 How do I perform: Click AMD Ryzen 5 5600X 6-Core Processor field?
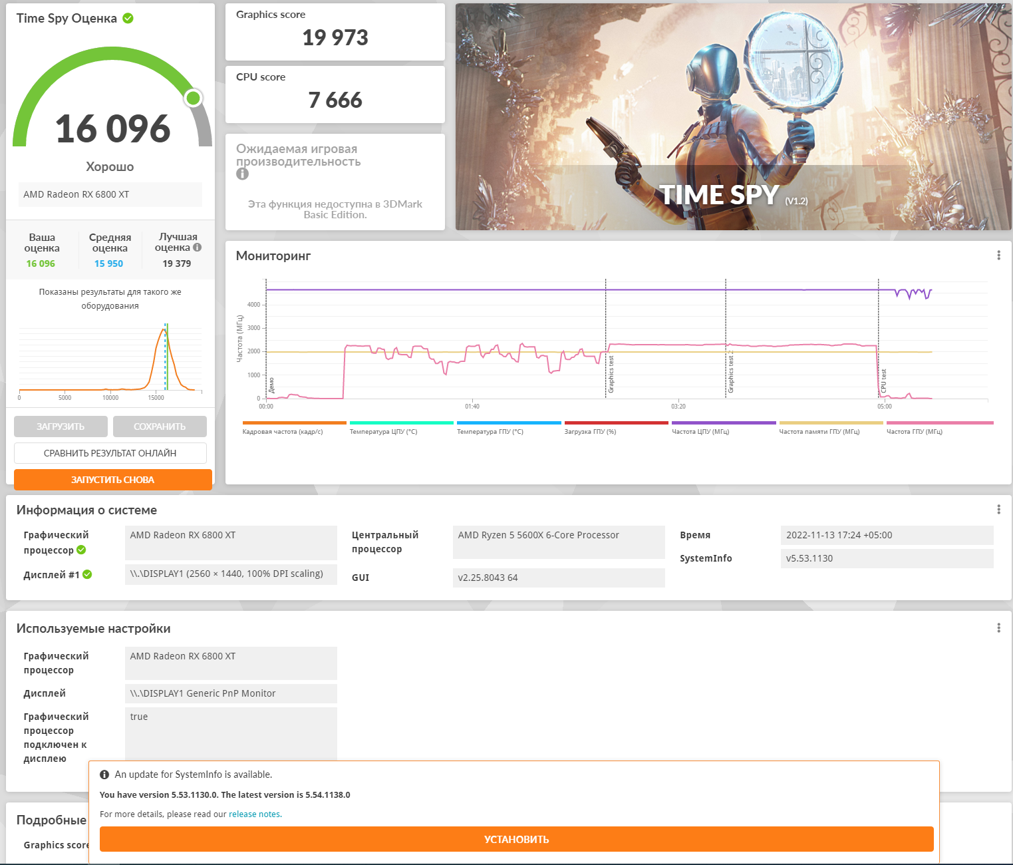pos(559,542)
